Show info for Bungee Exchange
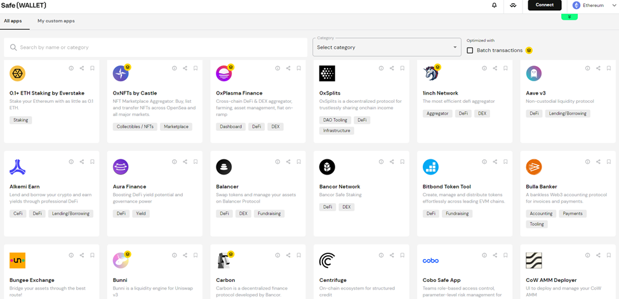619x299 pixels. tap(71, 255)
